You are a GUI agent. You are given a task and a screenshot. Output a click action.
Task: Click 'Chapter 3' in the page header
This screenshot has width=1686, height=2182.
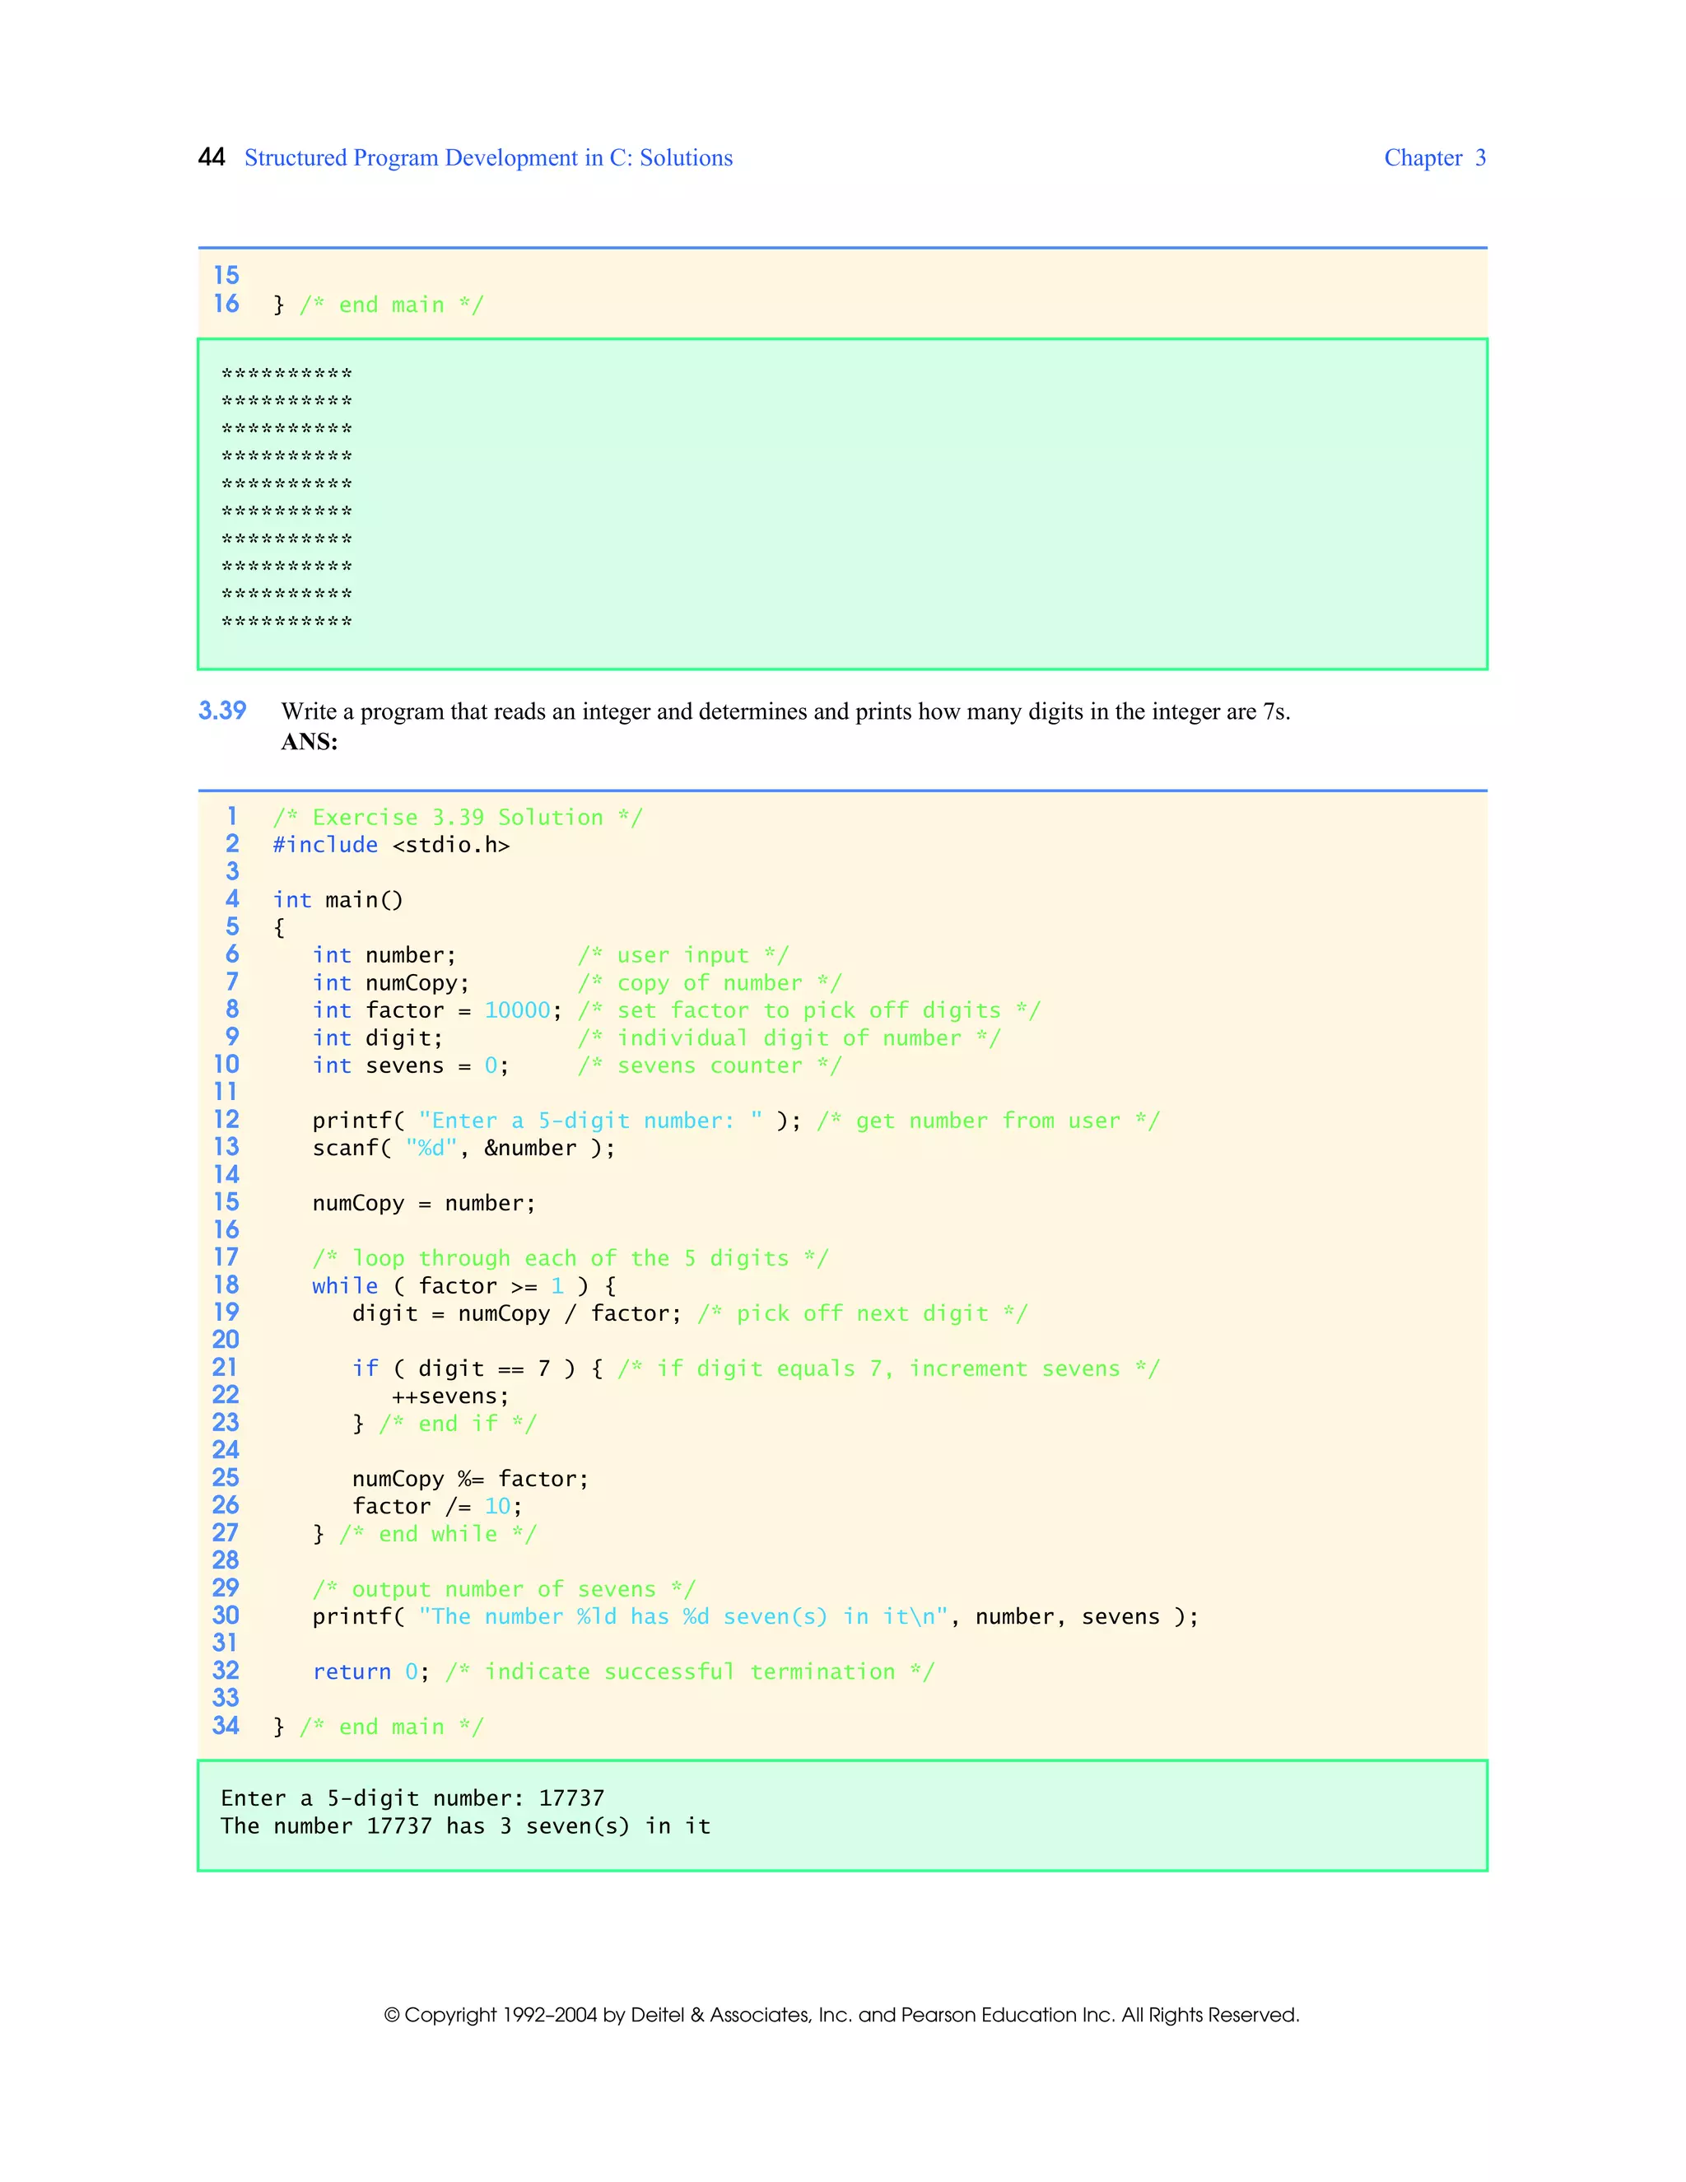tap(1434, 156)
